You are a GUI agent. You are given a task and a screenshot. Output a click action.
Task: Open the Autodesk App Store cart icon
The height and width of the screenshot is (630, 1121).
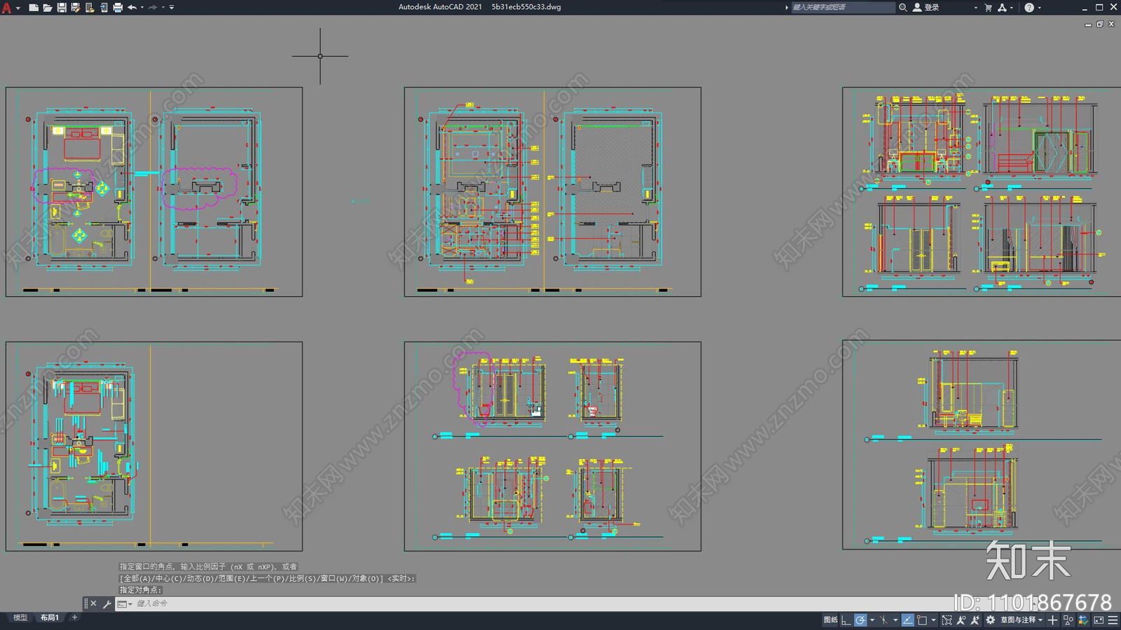(989, 8)
